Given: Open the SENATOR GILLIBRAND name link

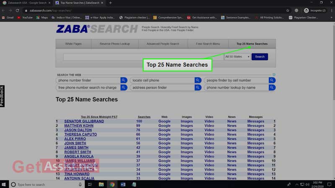Looking at the screenshot, I should point(84,121).
